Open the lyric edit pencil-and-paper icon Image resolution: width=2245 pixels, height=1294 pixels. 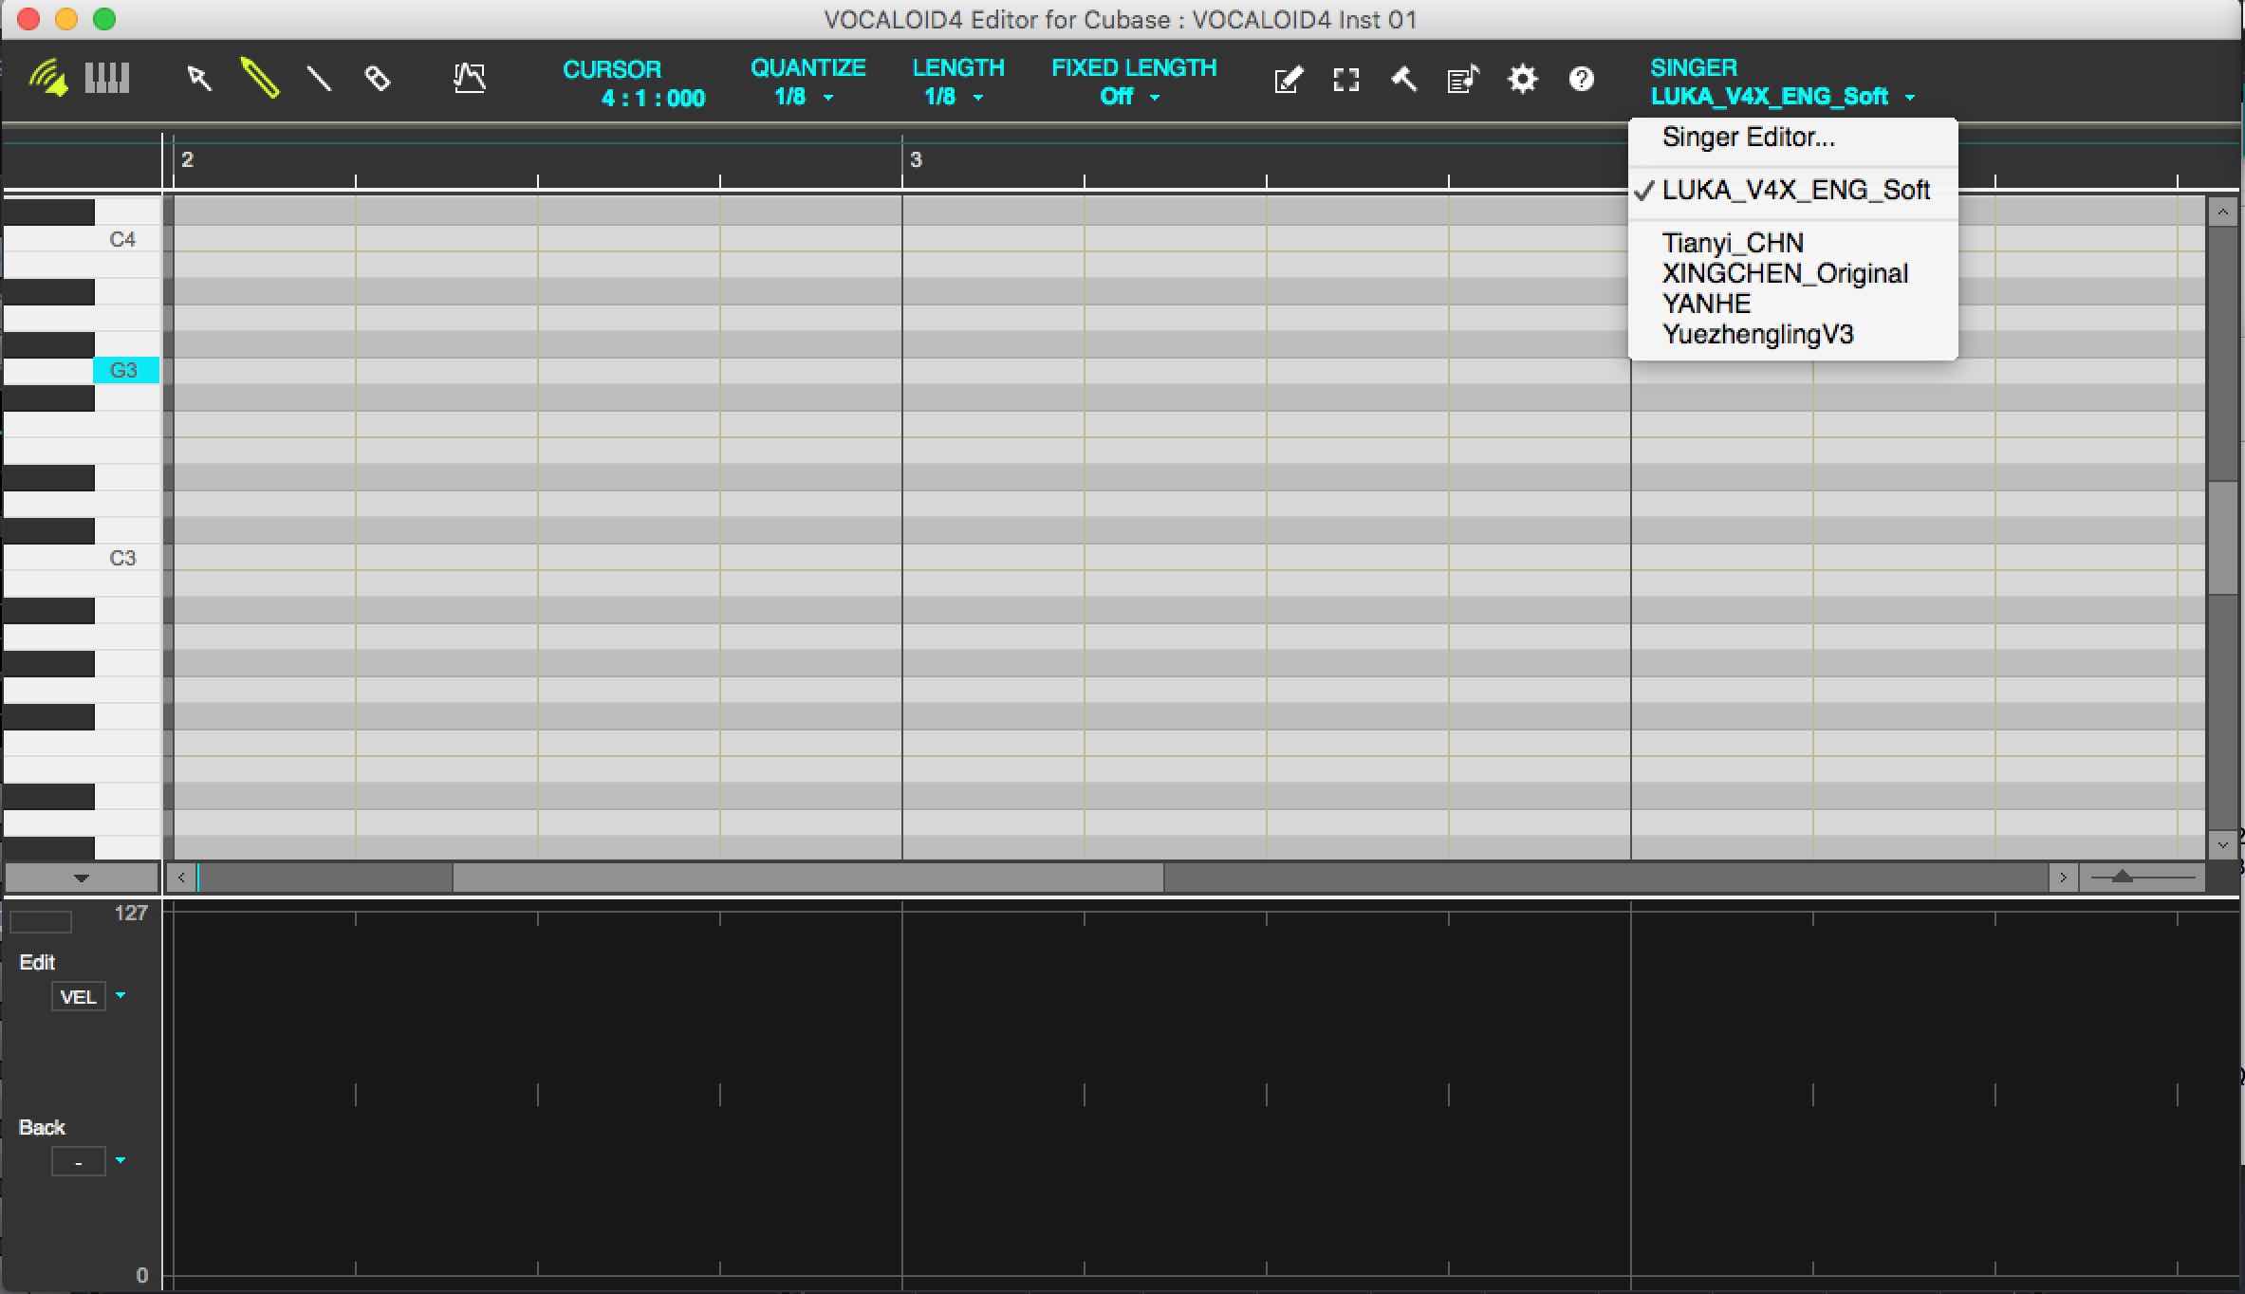click(1288, 80)
